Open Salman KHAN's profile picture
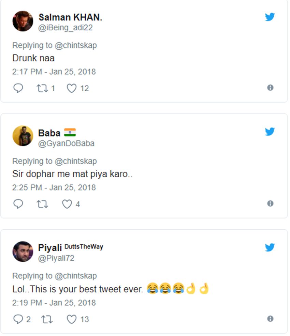Screen dimensions: 290x336 (x=23, y=21)
